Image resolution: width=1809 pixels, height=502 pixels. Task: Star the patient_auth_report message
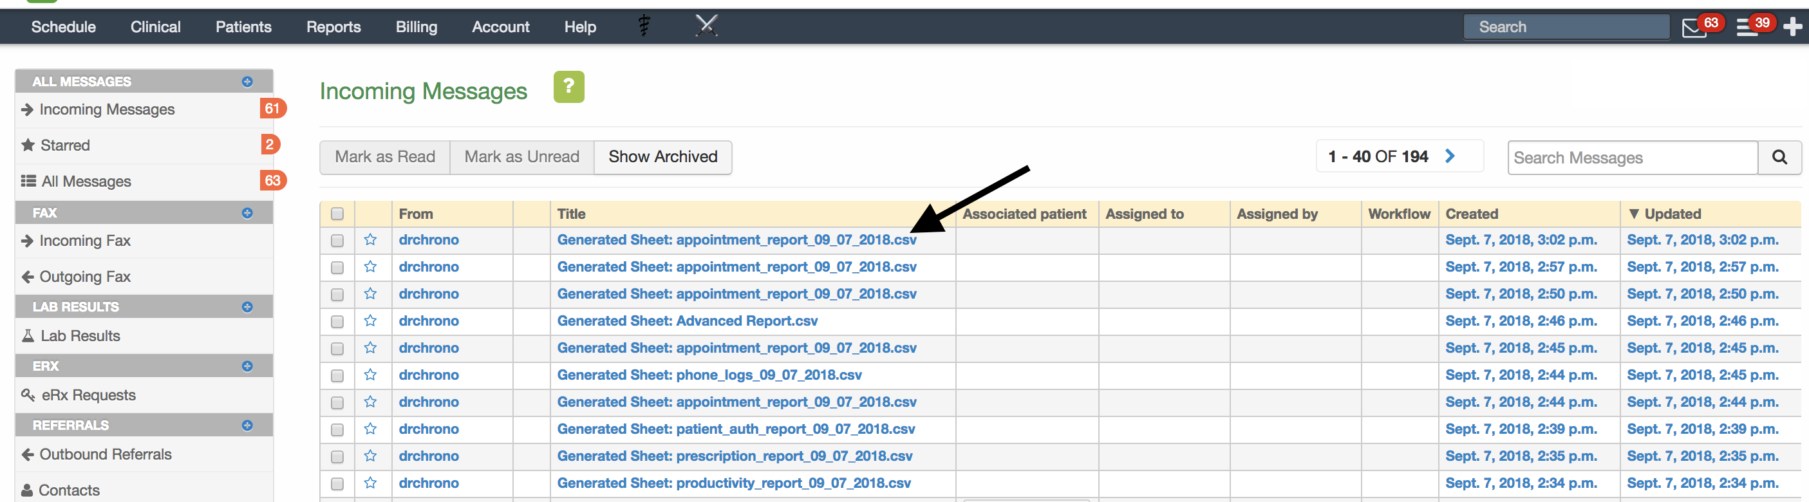370,429
